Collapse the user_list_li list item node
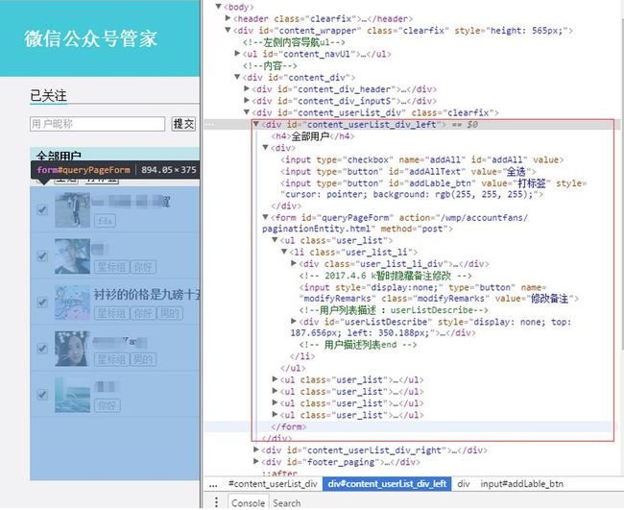The height and width of the screenshot is (510, 624). (284, 252)
